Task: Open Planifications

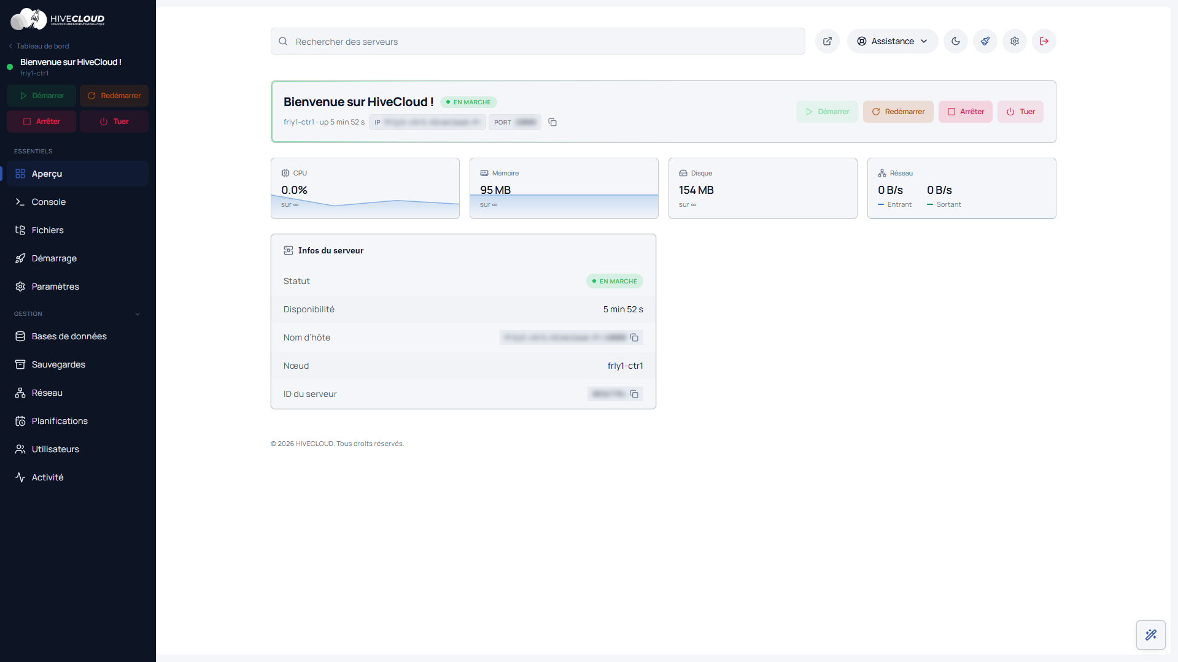Action: 78,421
